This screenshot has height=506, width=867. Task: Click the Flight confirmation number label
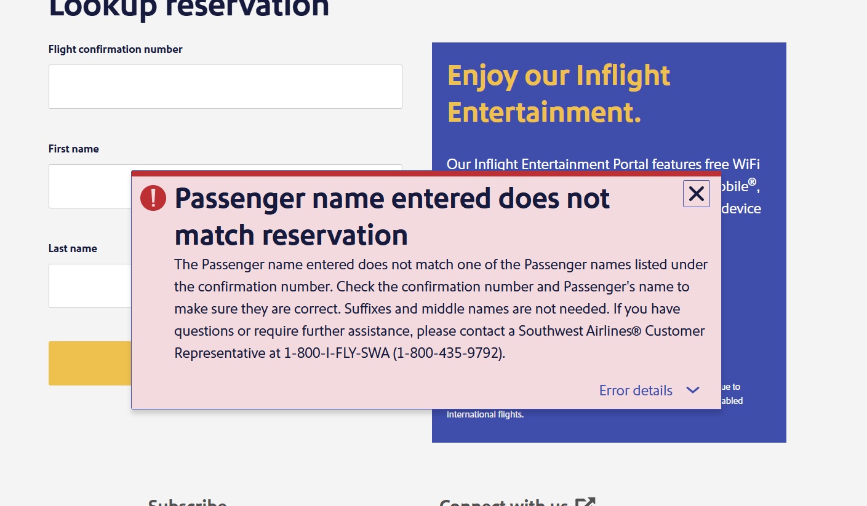click(116, 49)
